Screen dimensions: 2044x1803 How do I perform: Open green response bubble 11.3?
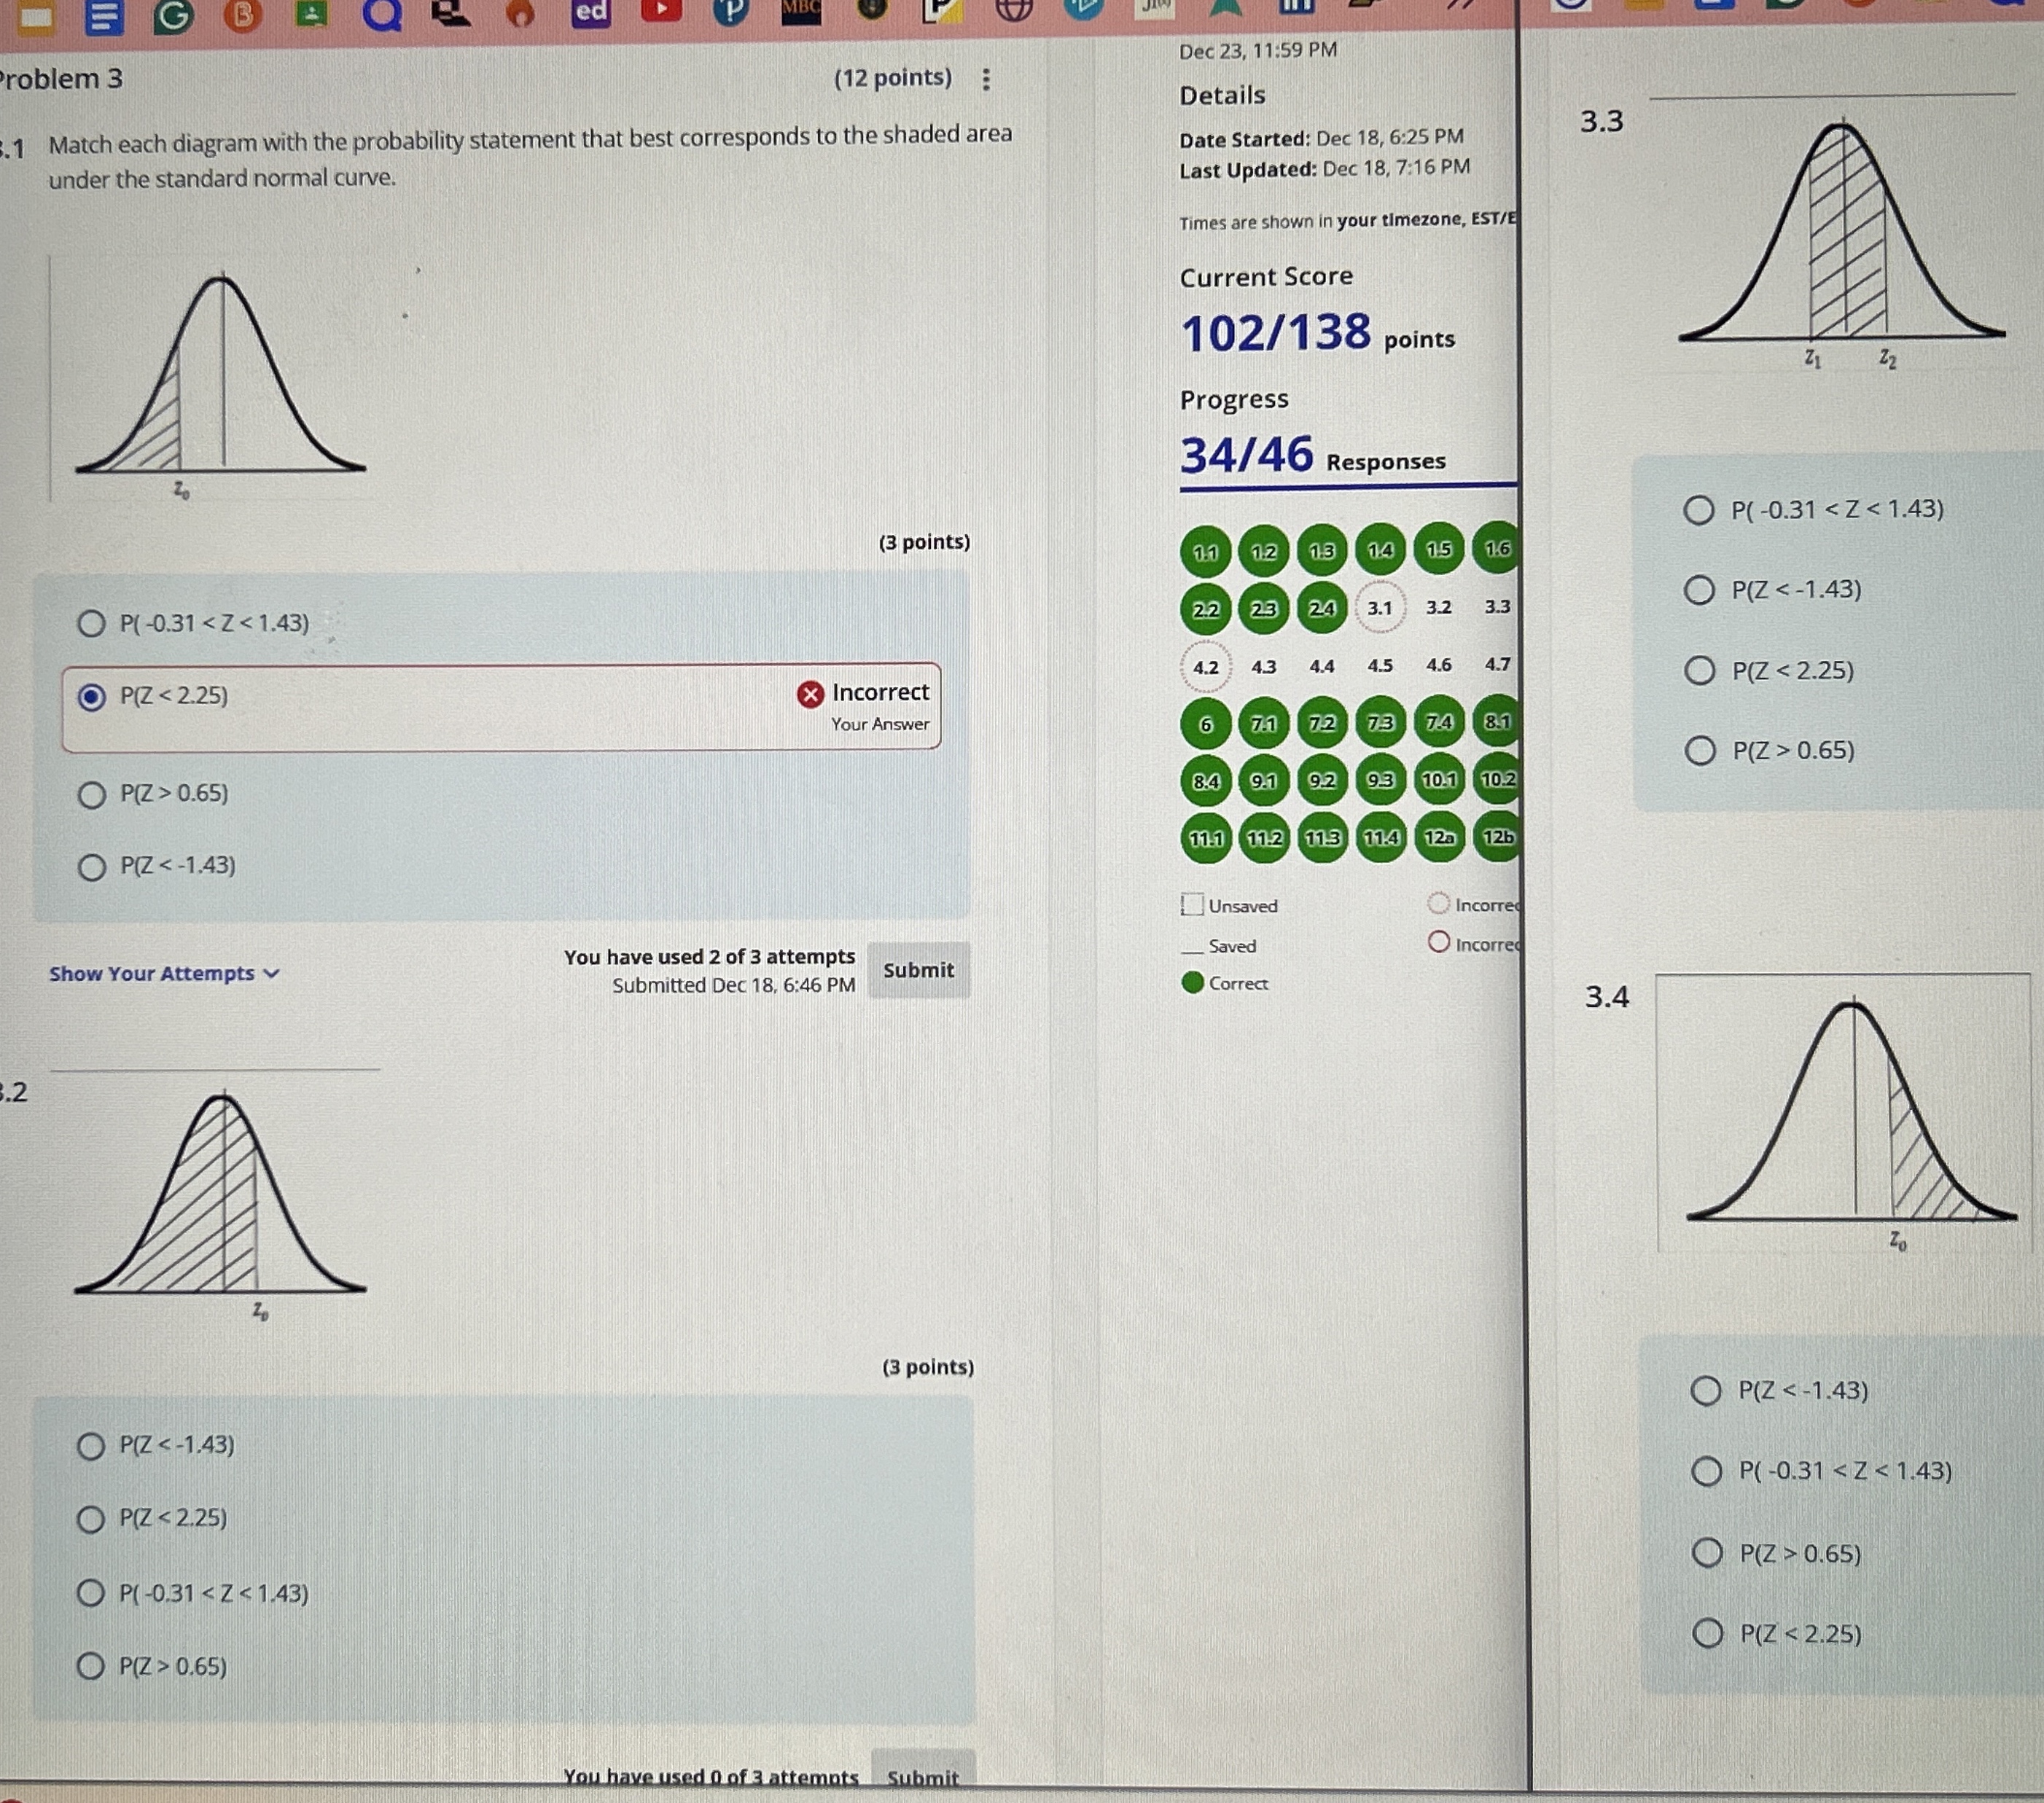[1322, 838]
